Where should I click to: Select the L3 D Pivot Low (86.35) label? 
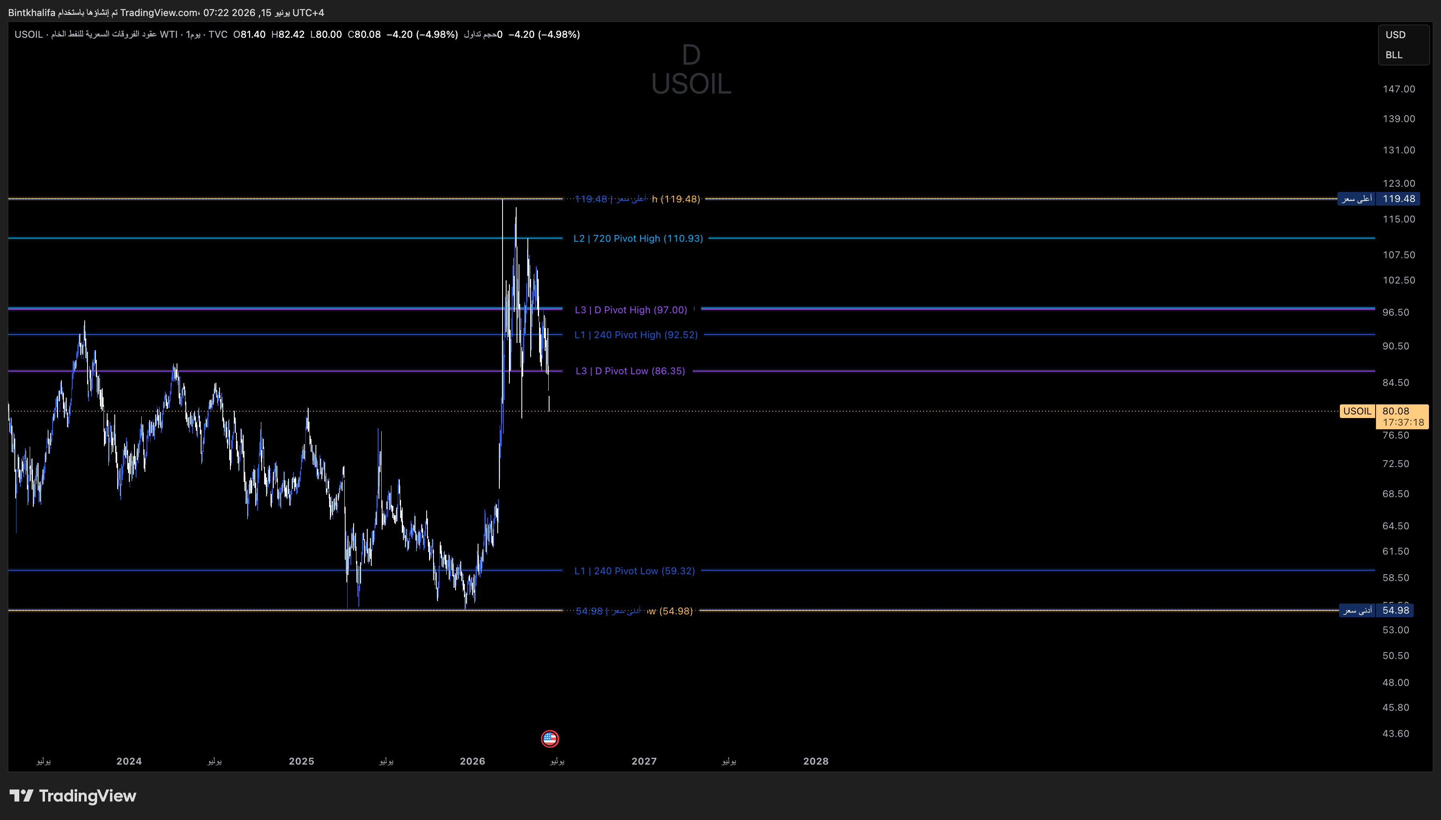pyautogui.click(x=630, y=371)
